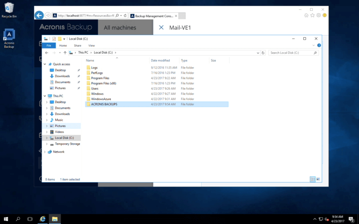The width and height of the screenshot is (359, 224).
Task: Select Local Disk (C:) in navigation pane
Action: click(65, 138)
